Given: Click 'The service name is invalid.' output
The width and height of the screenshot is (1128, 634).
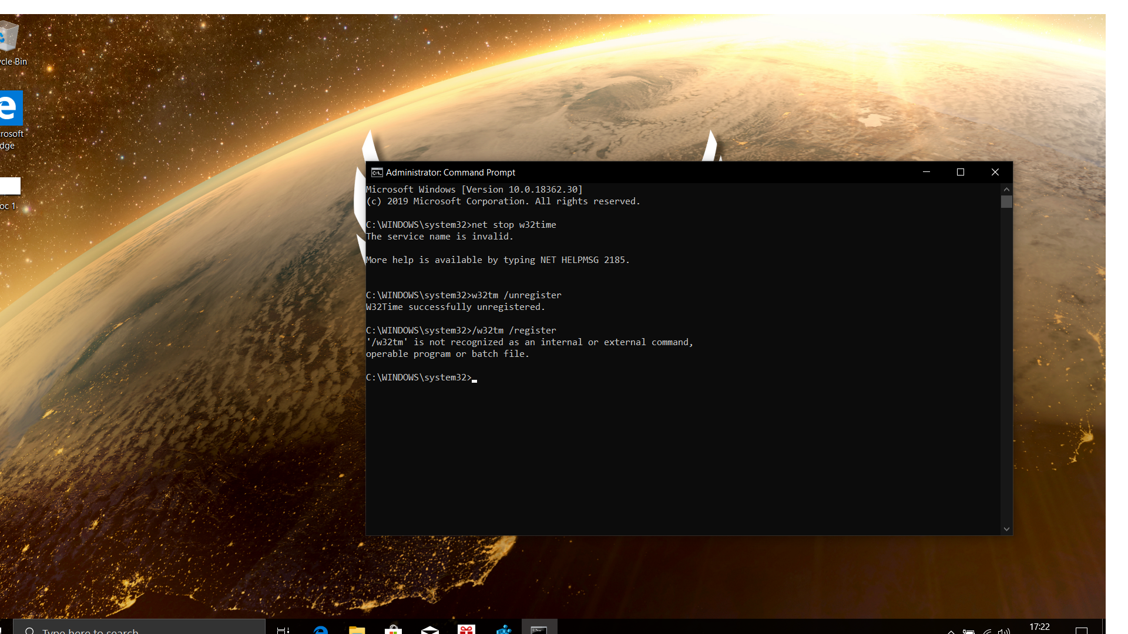Looking at the screenshot, I should pyautogui.click(x=439, y=237).
